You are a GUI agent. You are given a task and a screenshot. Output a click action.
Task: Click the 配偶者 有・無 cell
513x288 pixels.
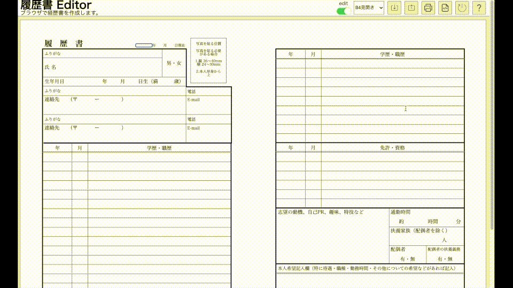[x=407, y=259]
